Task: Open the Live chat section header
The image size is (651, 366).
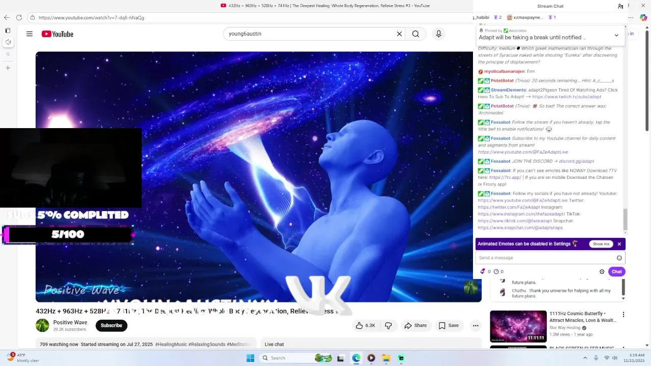Action: (x=274, y=344)
